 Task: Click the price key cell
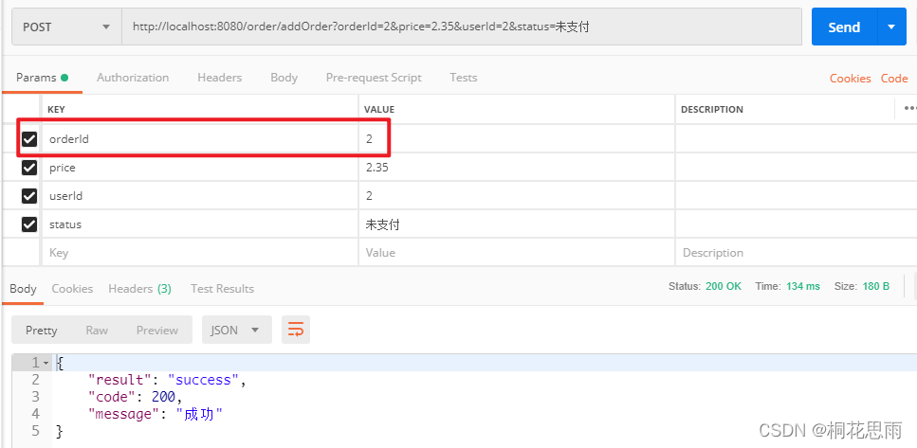(200, 168)
